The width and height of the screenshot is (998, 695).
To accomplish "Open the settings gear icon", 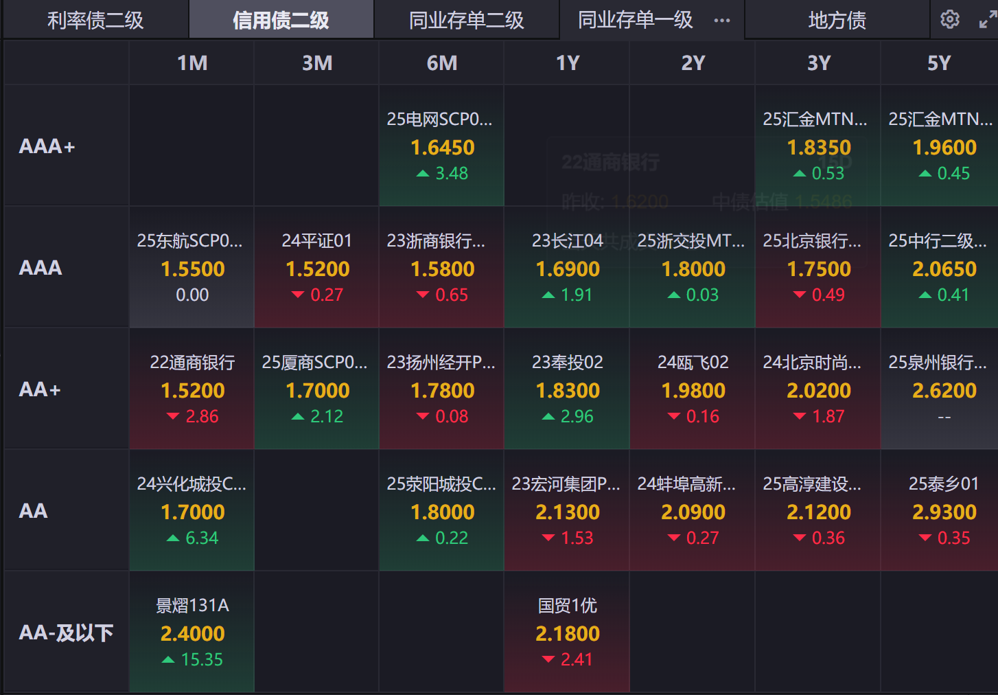I will pos(950,19).
